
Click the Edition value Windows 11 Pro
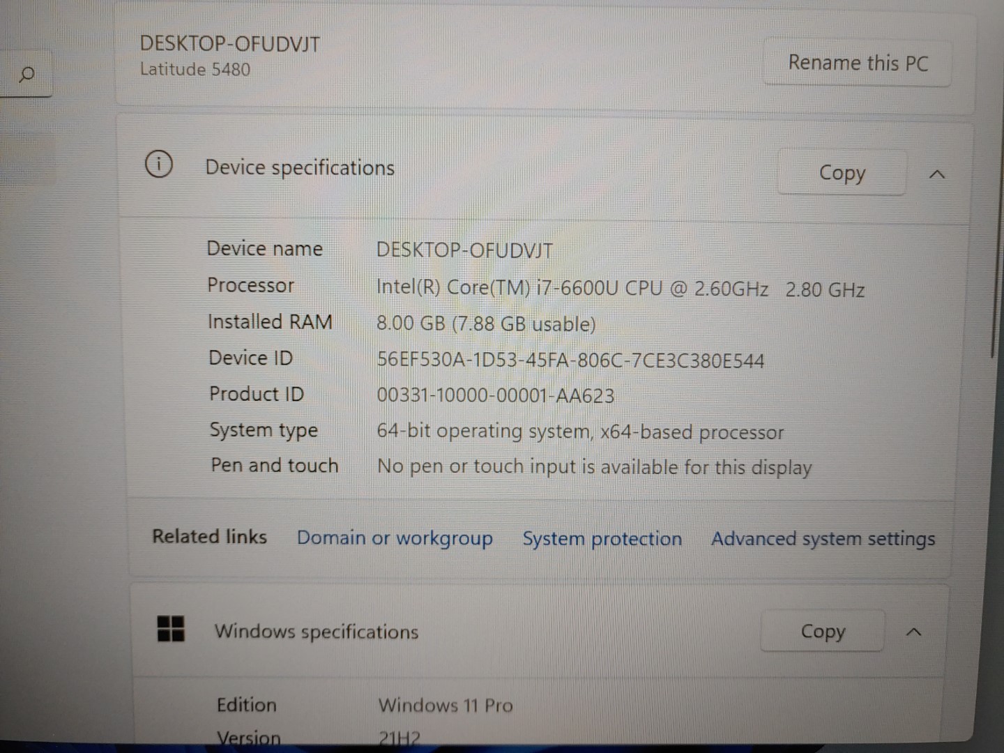point(446,705)
